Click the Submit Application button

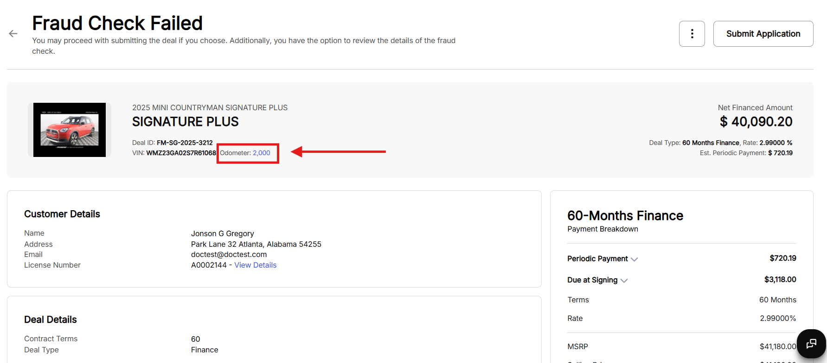point(763,34)
